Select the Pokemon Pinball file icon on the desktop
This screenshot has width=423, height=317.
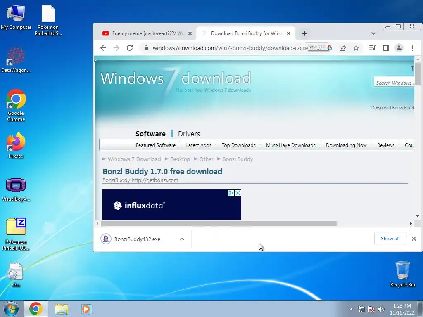(x=48, y=21)
